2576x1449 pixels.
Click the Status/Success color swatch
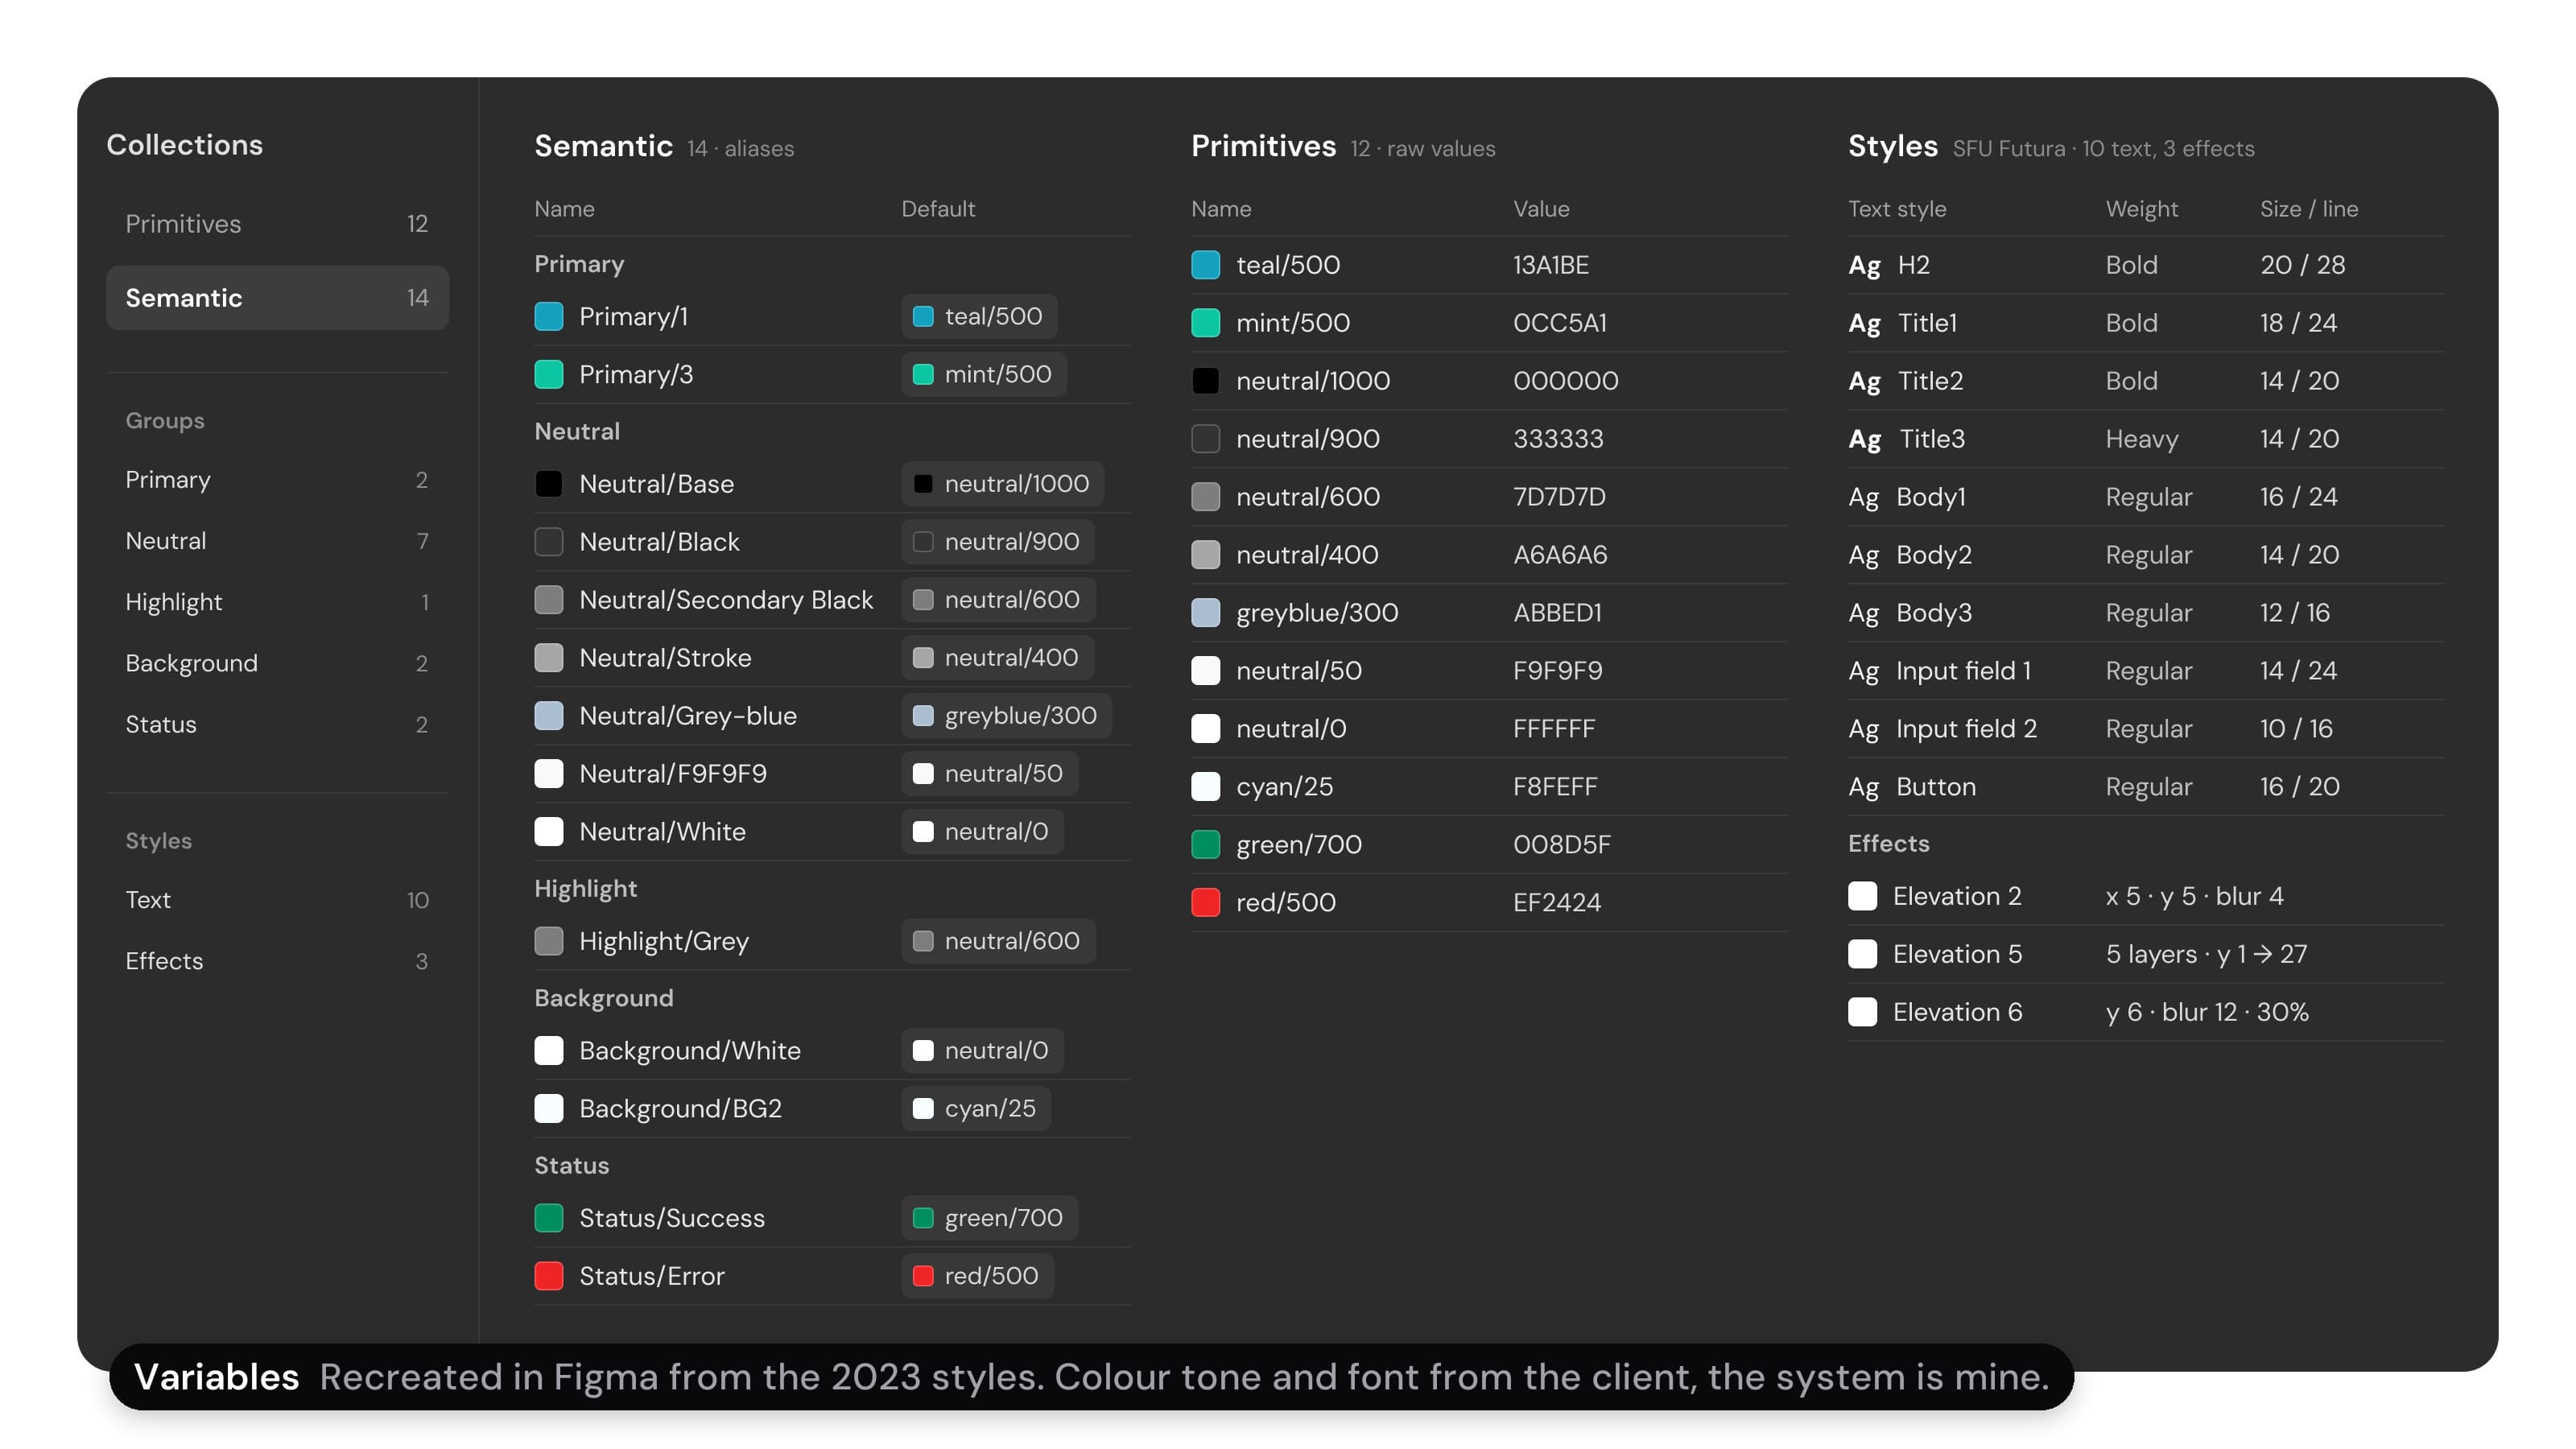pos(549,1218)
